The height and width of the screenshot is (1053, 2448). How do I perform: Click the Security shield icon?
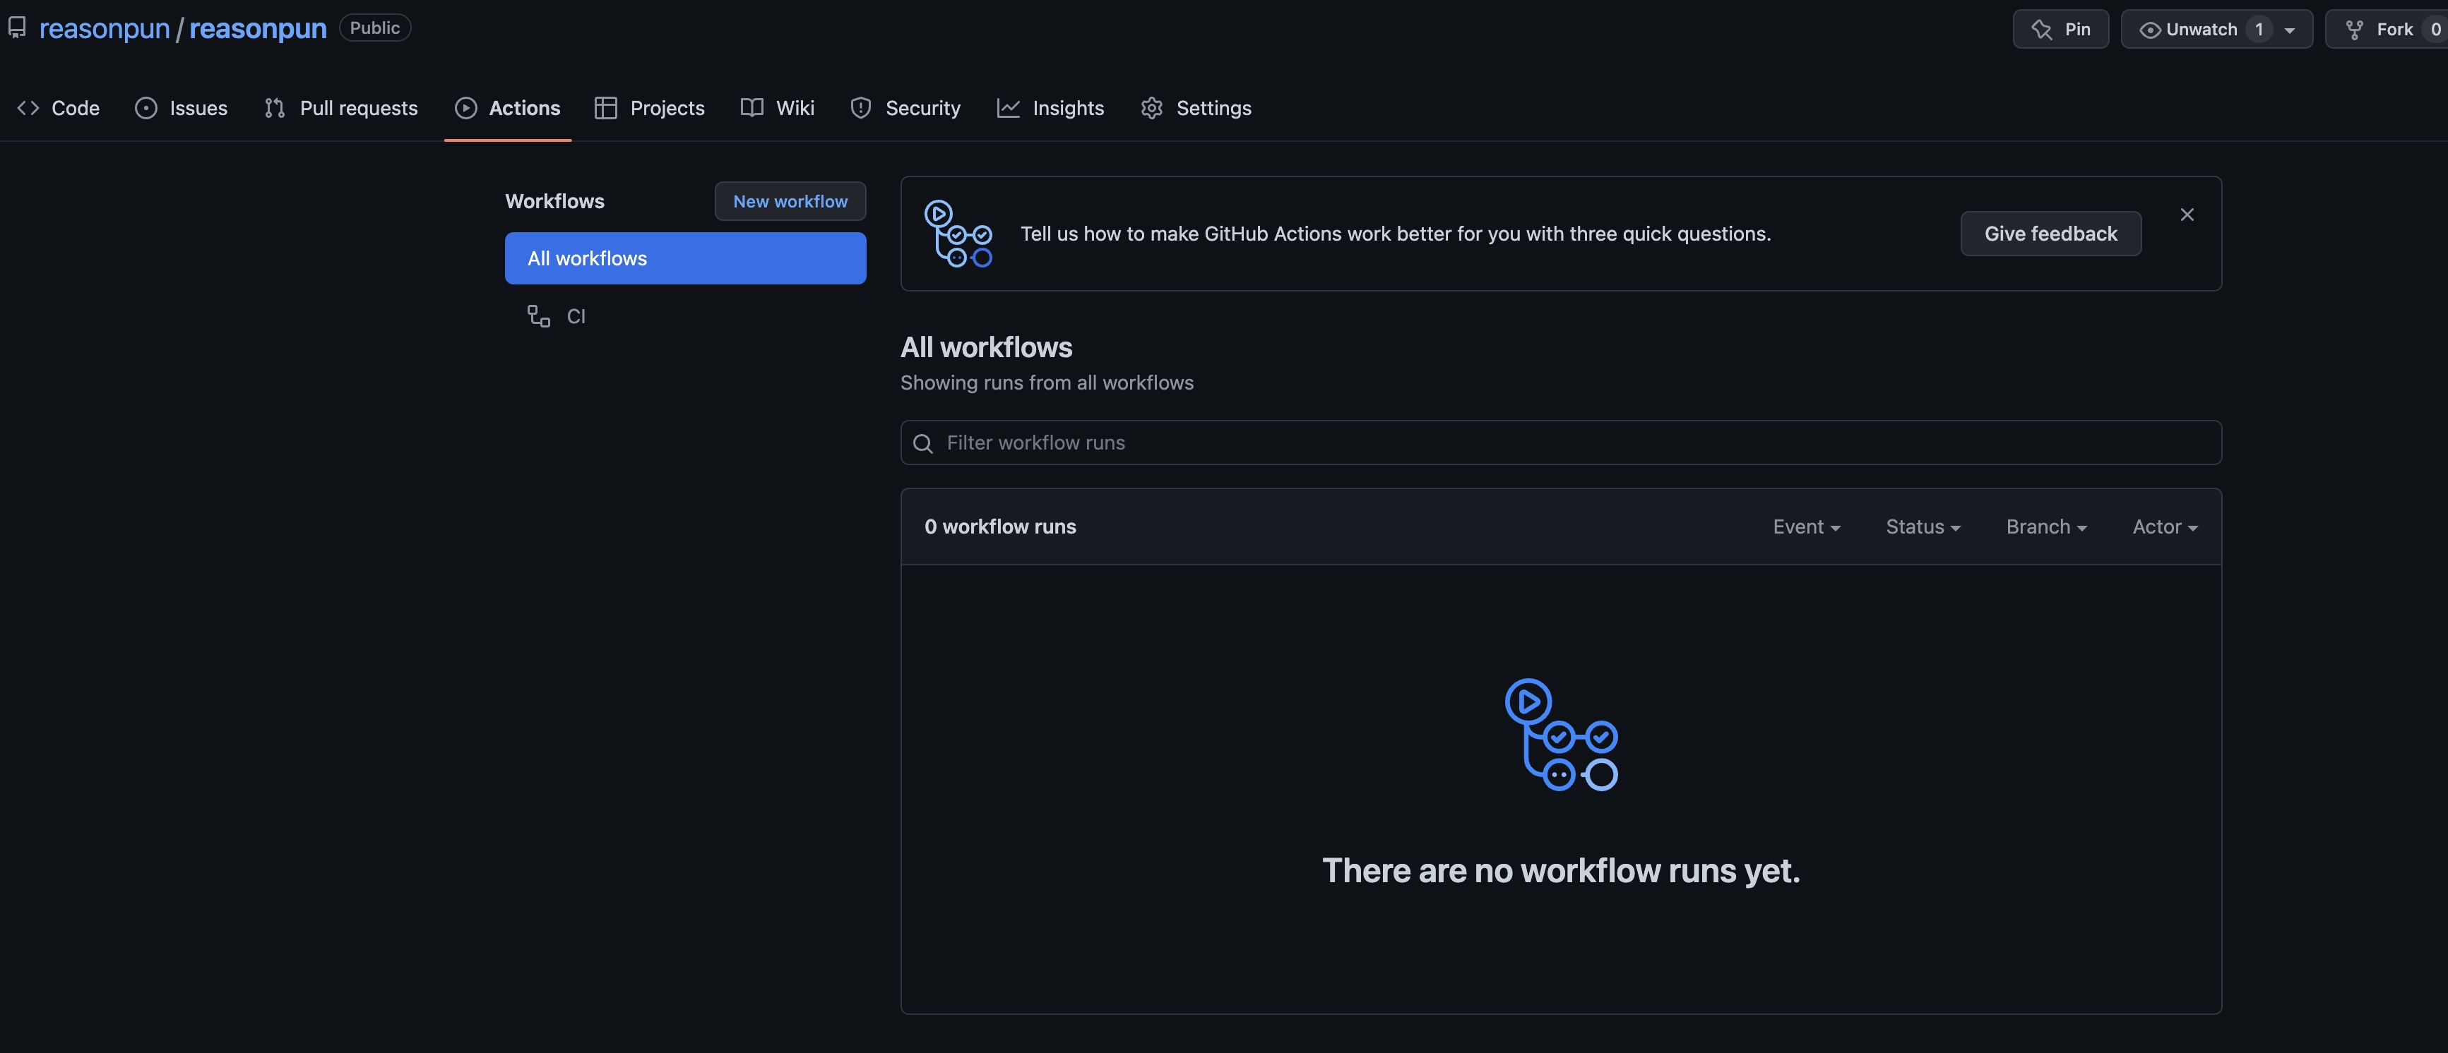tap(861, 108)
